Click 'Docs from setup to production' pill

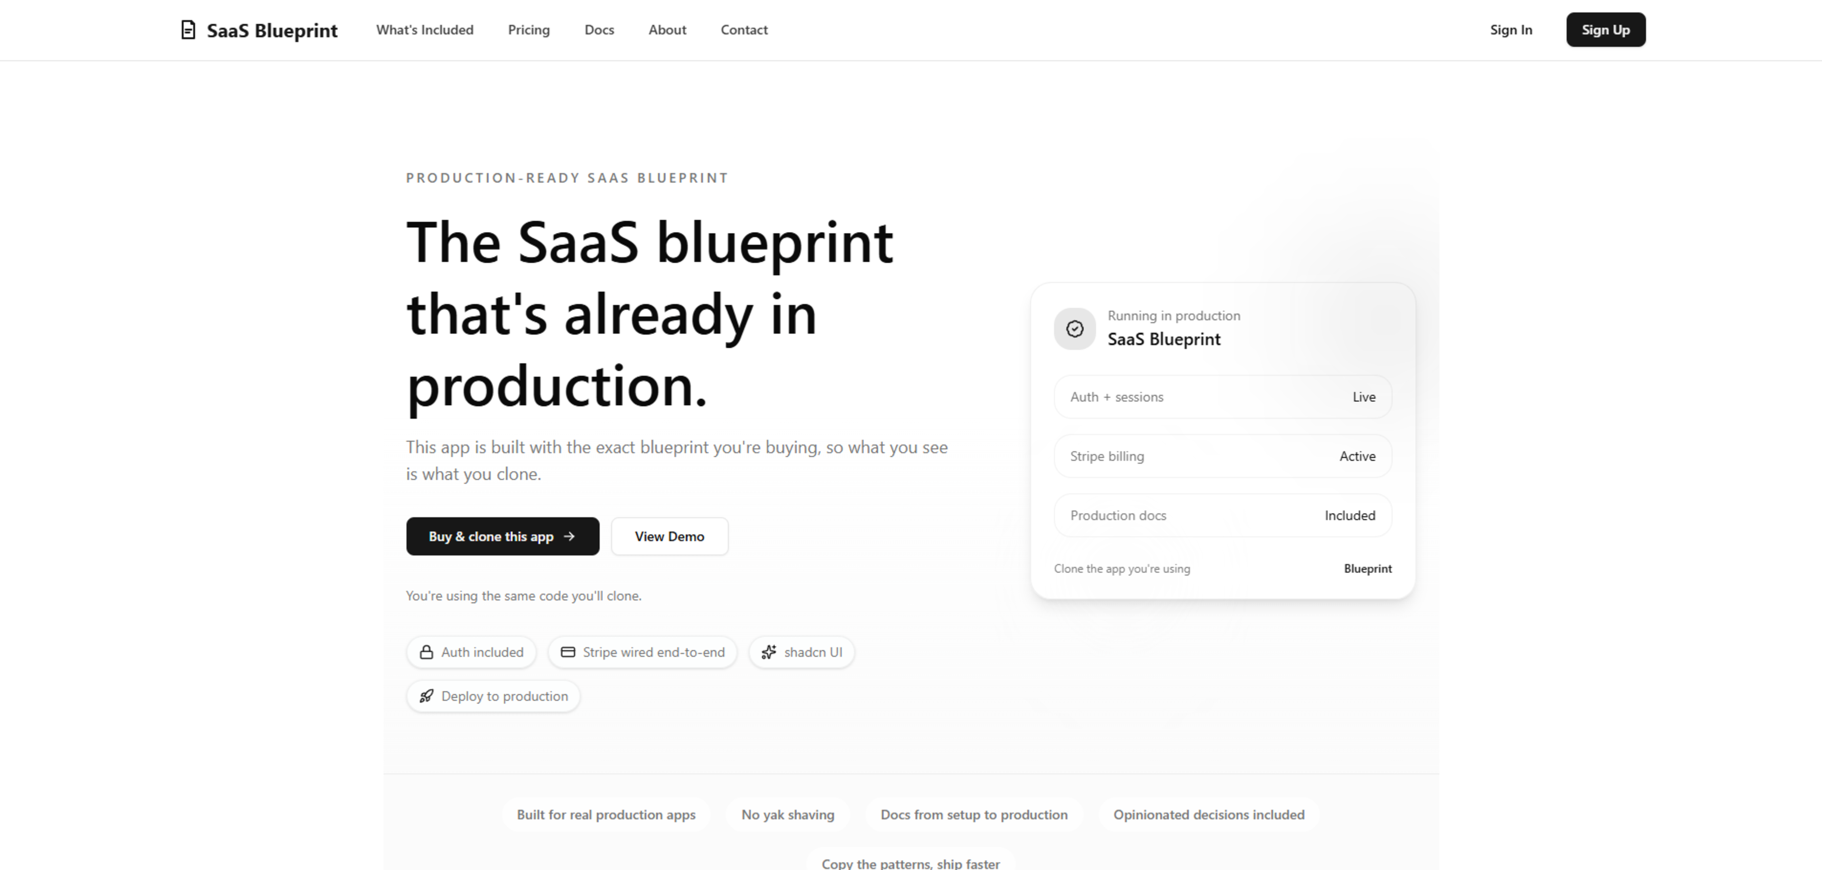coord(973,815)
